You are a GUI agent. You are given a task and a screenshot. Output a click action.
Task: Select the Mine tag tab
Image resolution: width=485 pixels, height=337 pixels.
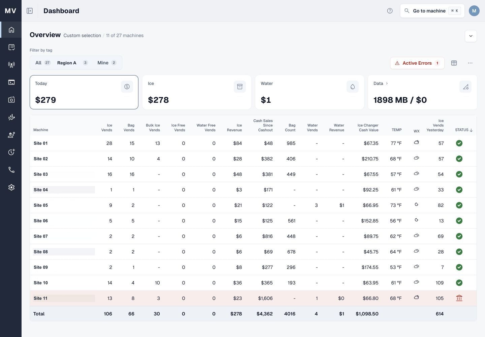107,63
